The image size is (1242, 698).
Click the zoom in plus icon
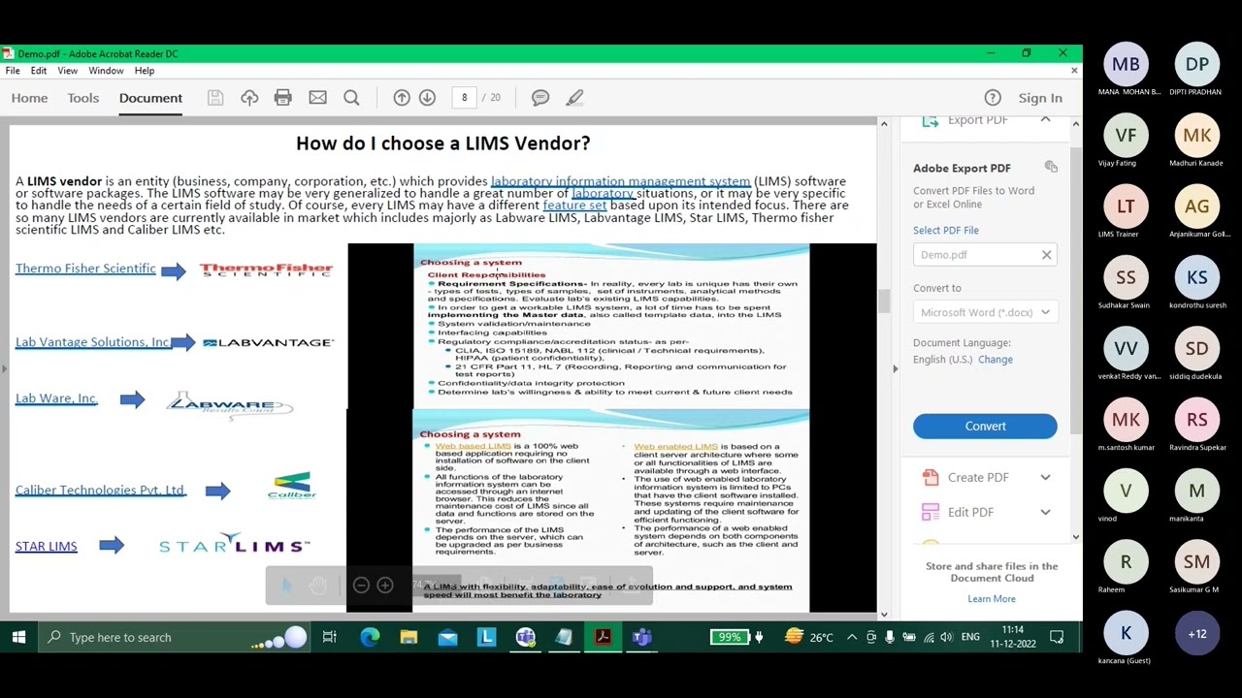click(385, 586)
